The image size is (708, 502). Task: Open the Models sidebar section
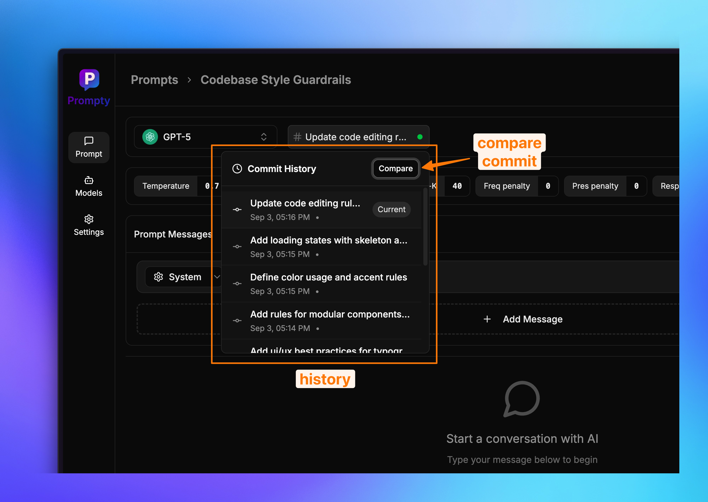[89, 186]
